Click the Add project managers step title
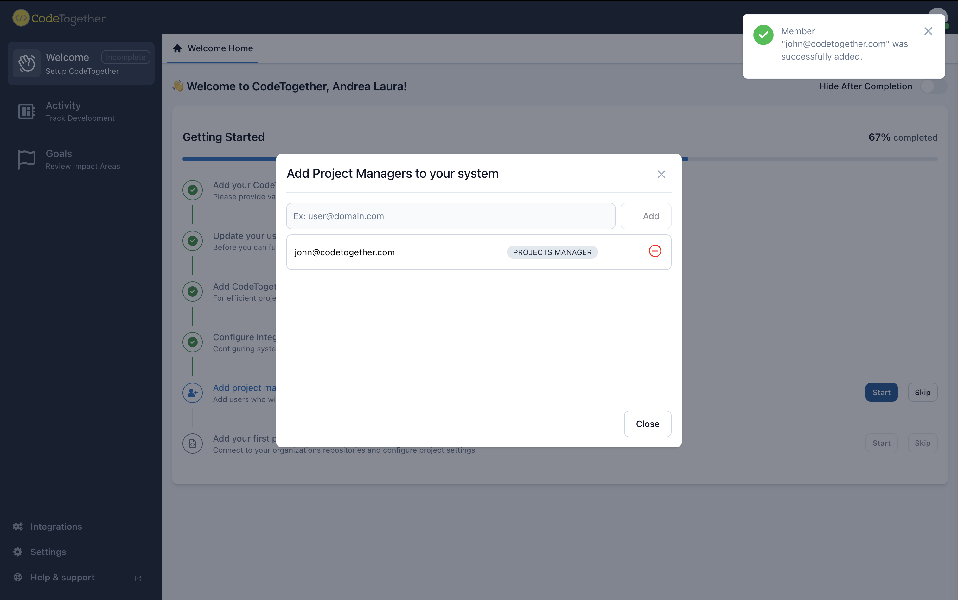Viewport: 958px width, 600px height. pos(245,388)
